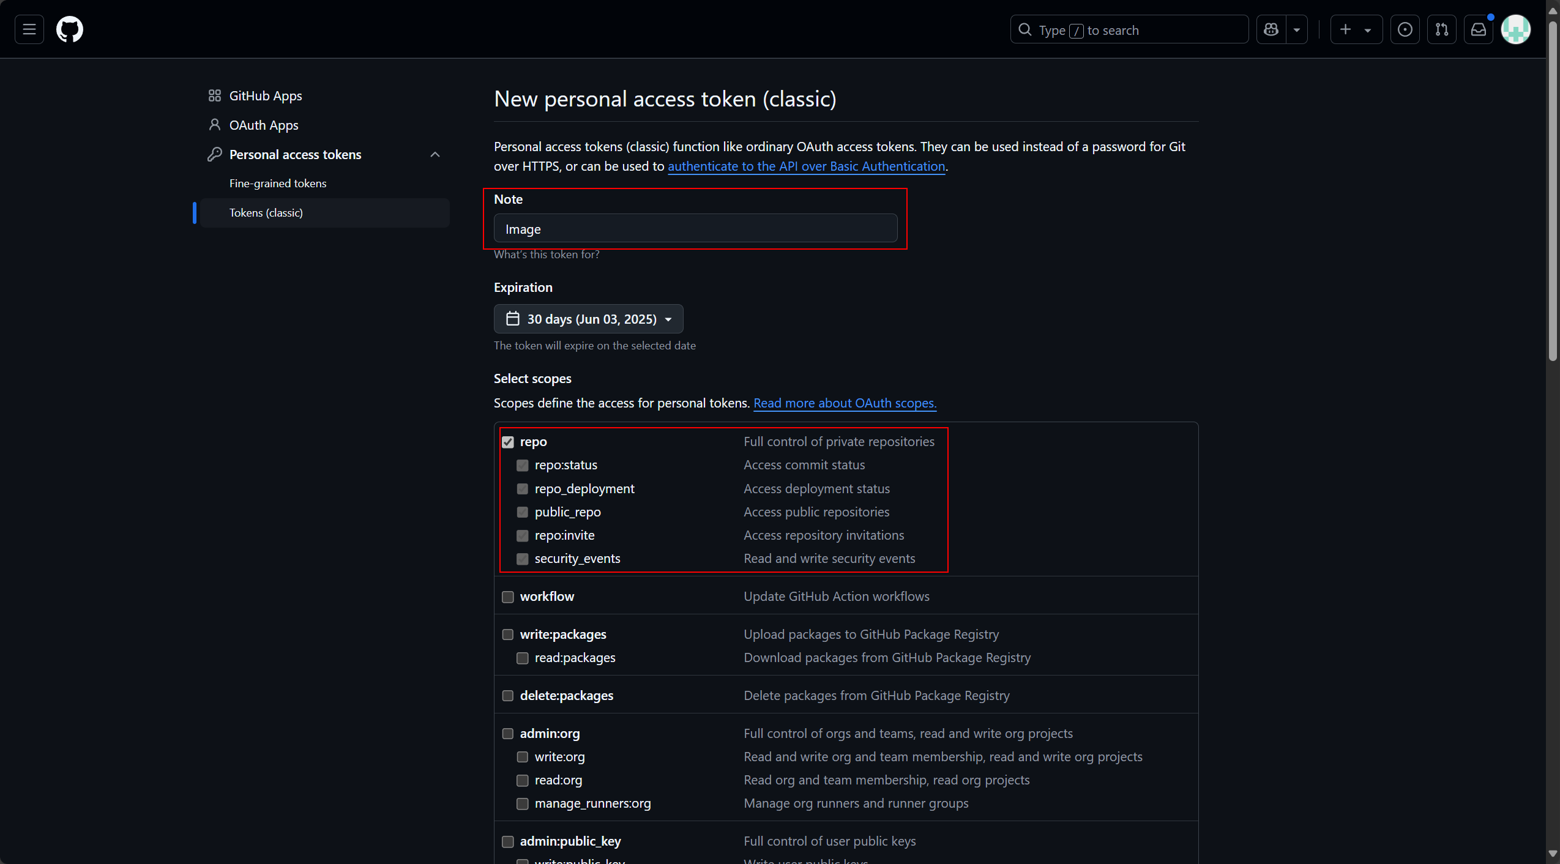The height and width of the screenshot is (864, 1560).
Task: Check the read:packages scope
Action: tap(522, 658)
